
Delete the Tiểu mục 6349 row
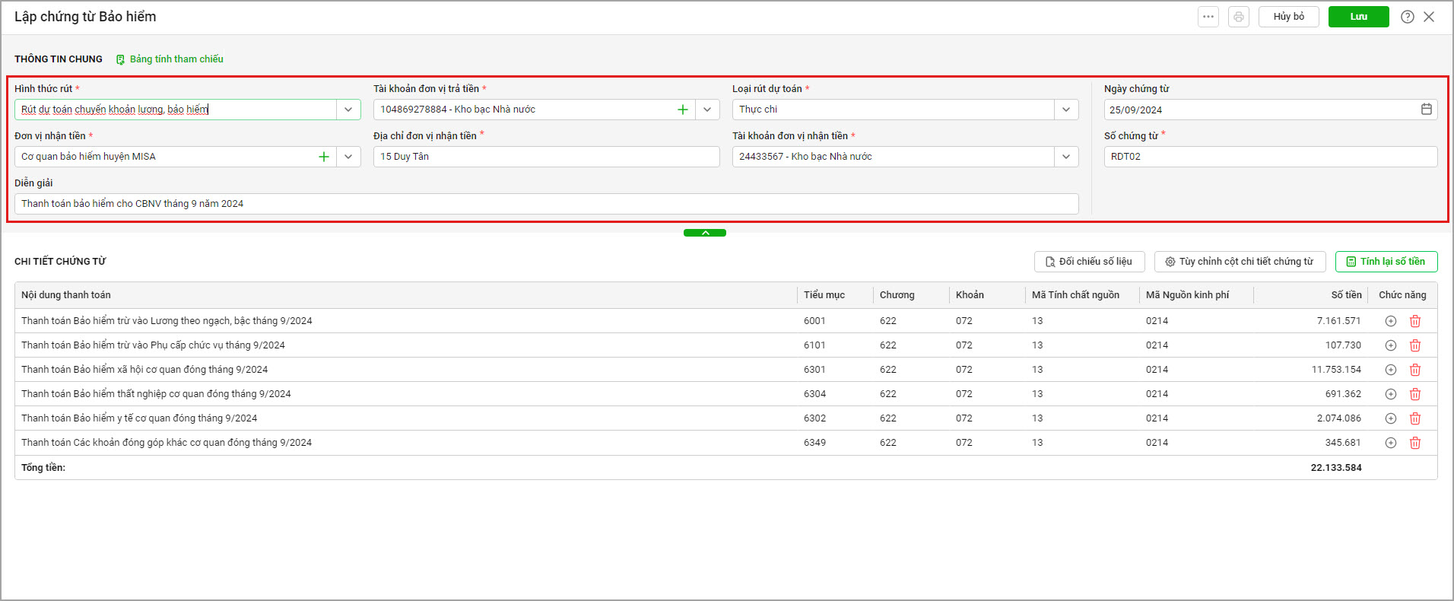point(1415,443)
